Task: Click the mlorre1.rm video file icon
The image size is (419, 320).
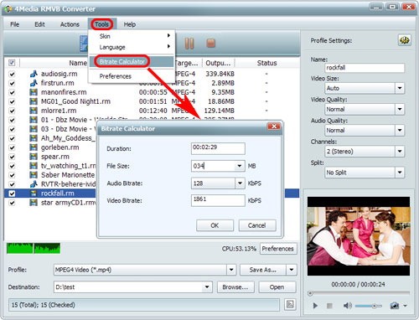Action: point(34,111)
